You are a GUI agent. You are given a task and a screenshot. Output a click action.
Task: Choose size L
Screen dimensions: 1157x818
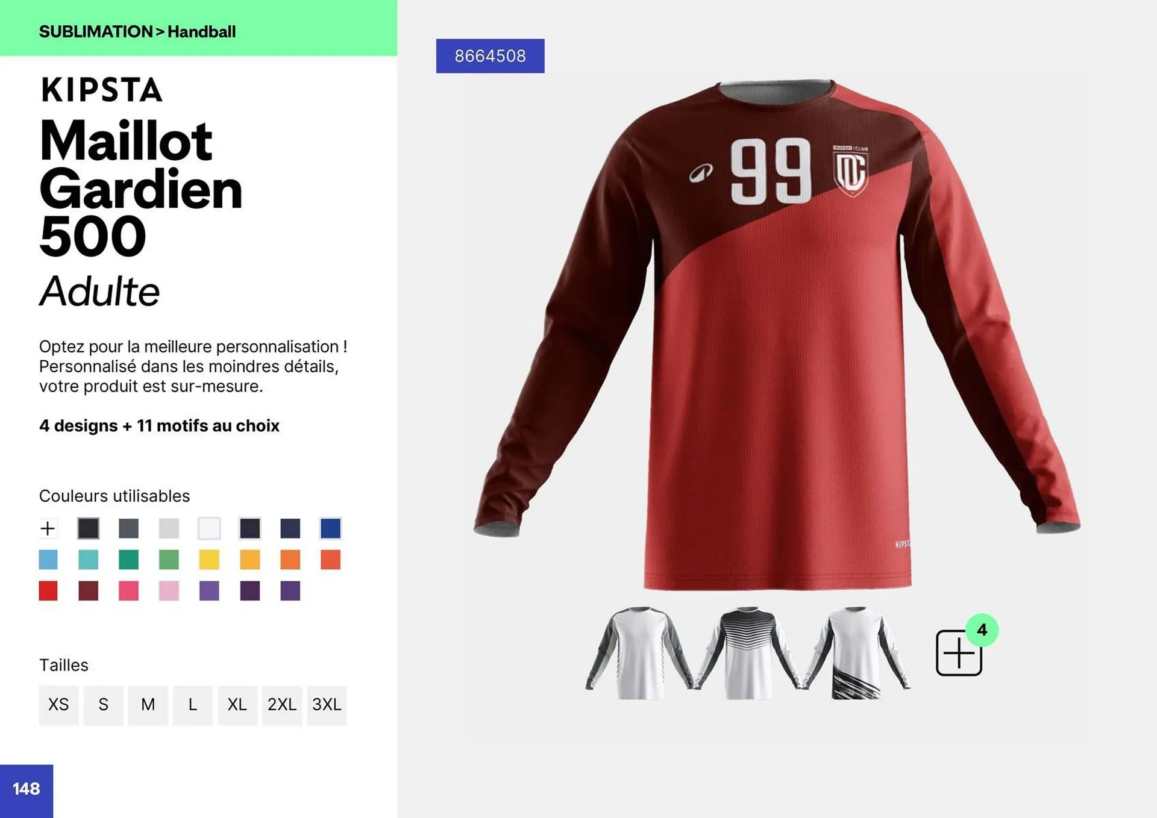click(x=193, y=705)
